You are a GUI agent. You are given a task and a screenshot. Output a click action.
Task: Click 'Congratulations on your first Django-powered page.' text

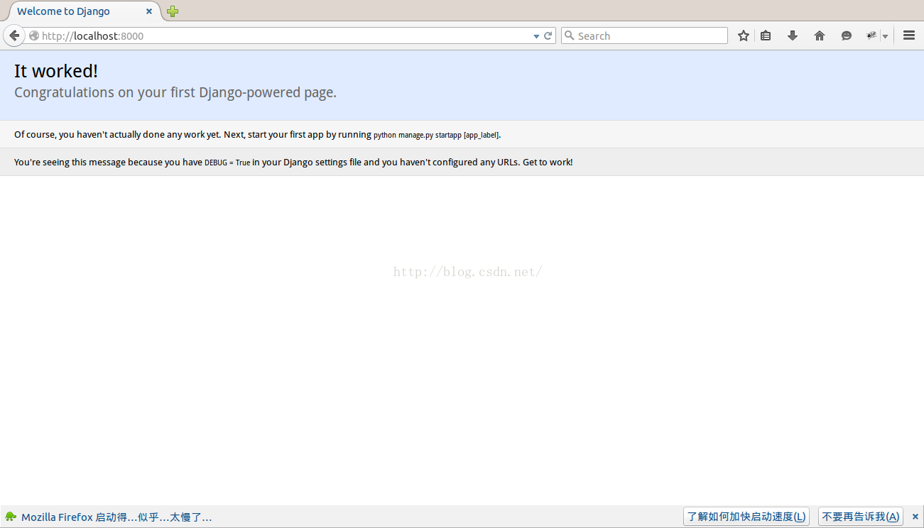(x=175, y=92)
